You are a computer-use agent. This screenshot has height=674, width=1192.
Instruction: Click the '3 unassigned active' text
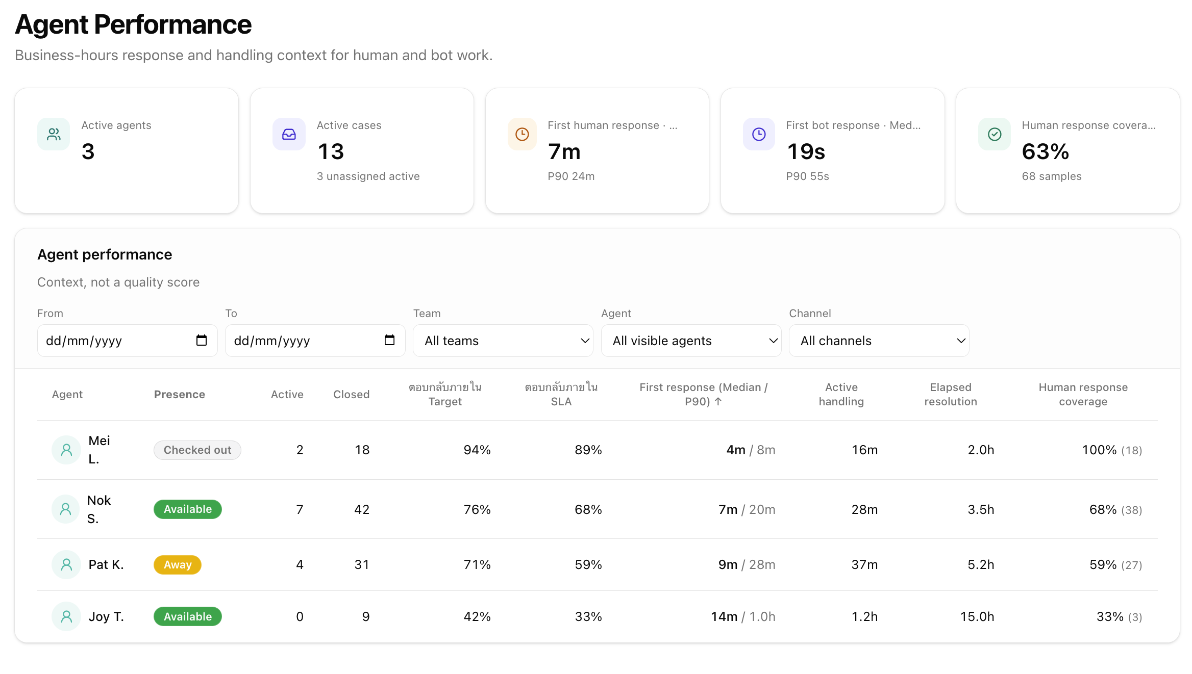[368, 176]
